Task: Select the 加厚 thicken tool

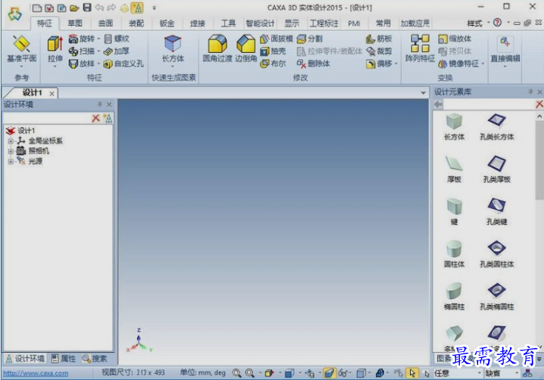Action: pos(117,51)
